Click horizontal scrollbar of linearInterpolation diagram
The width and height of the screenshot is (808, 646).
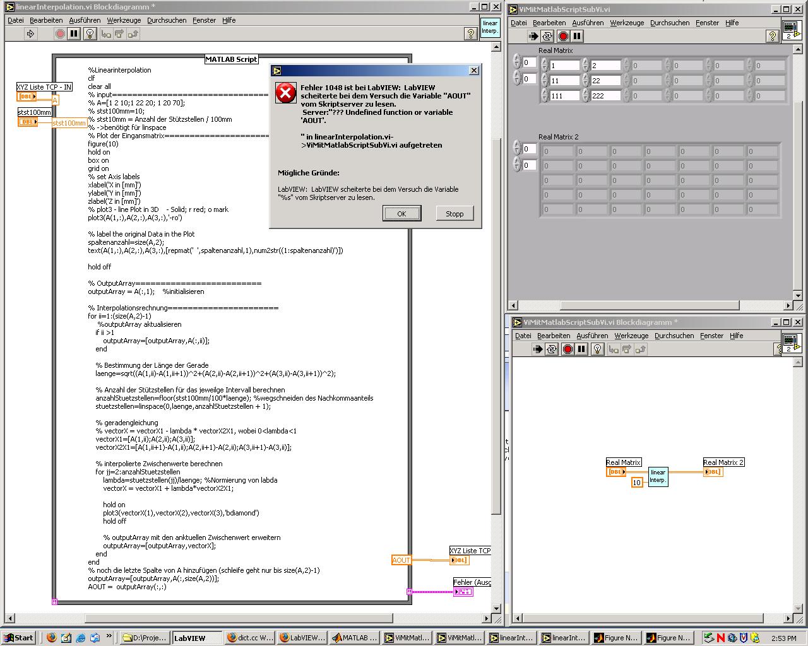point(248,618)
